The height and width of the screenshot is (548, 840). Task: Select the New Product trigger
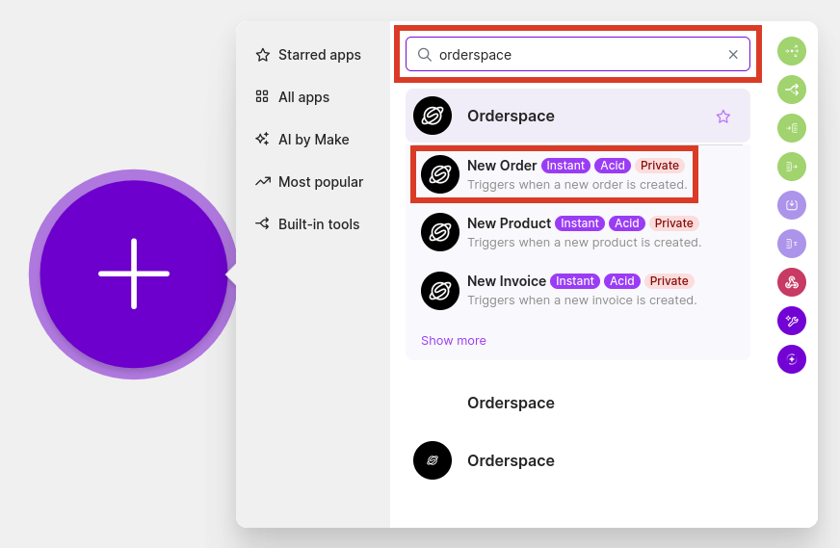(578, 232)
